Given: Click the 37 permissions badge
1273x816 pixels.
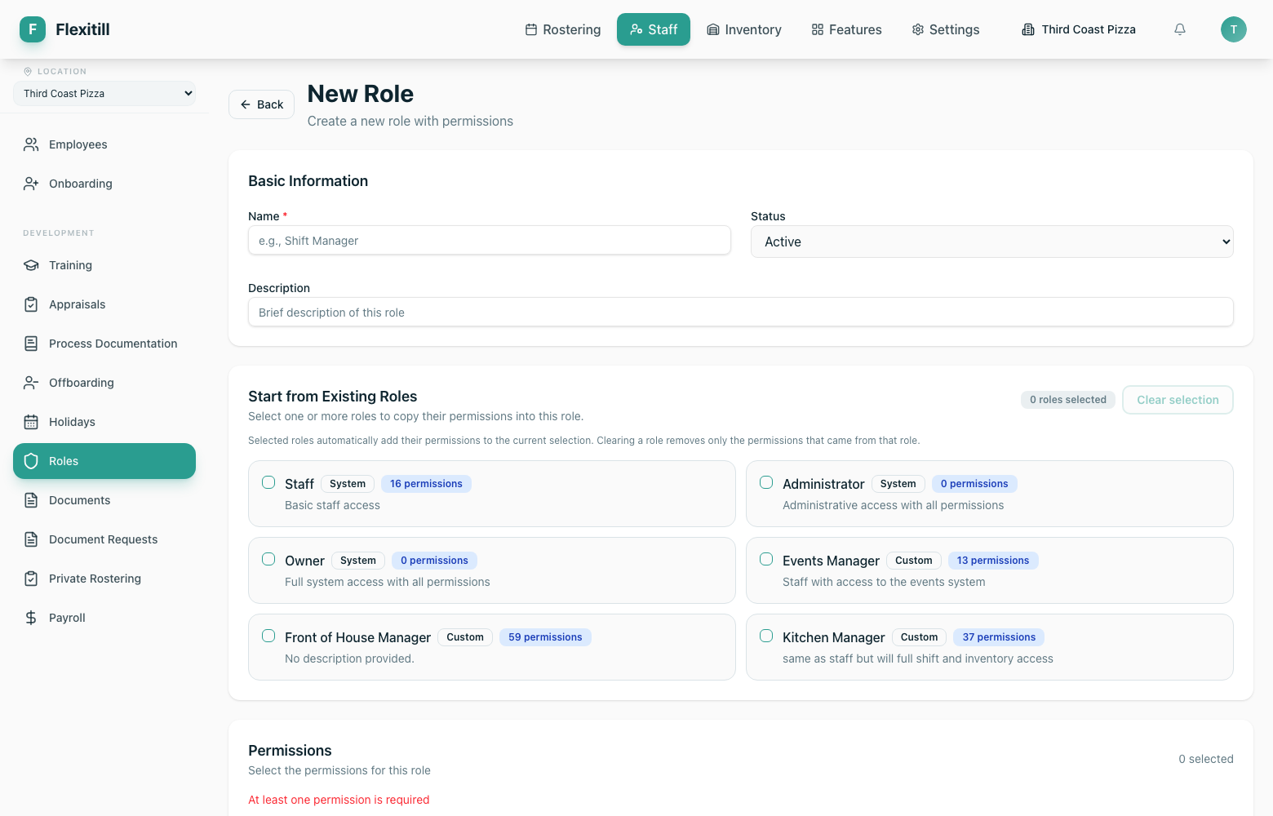Looking at the screenshot, I should (x=999, y=637).
